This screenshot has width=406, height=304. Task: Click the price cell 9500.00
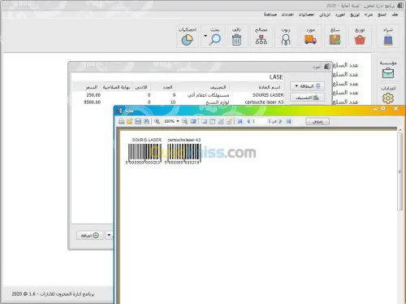tap(92, 102)
